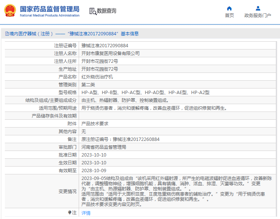
Task: Click the national emblem logo
Action: 10,11
